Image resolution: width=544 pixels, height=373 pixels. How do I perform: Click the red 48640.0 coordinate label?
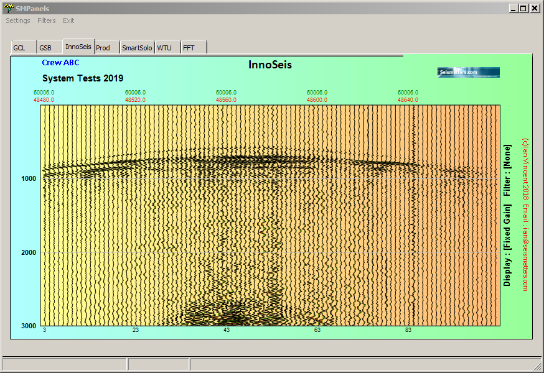coord(408,100)
